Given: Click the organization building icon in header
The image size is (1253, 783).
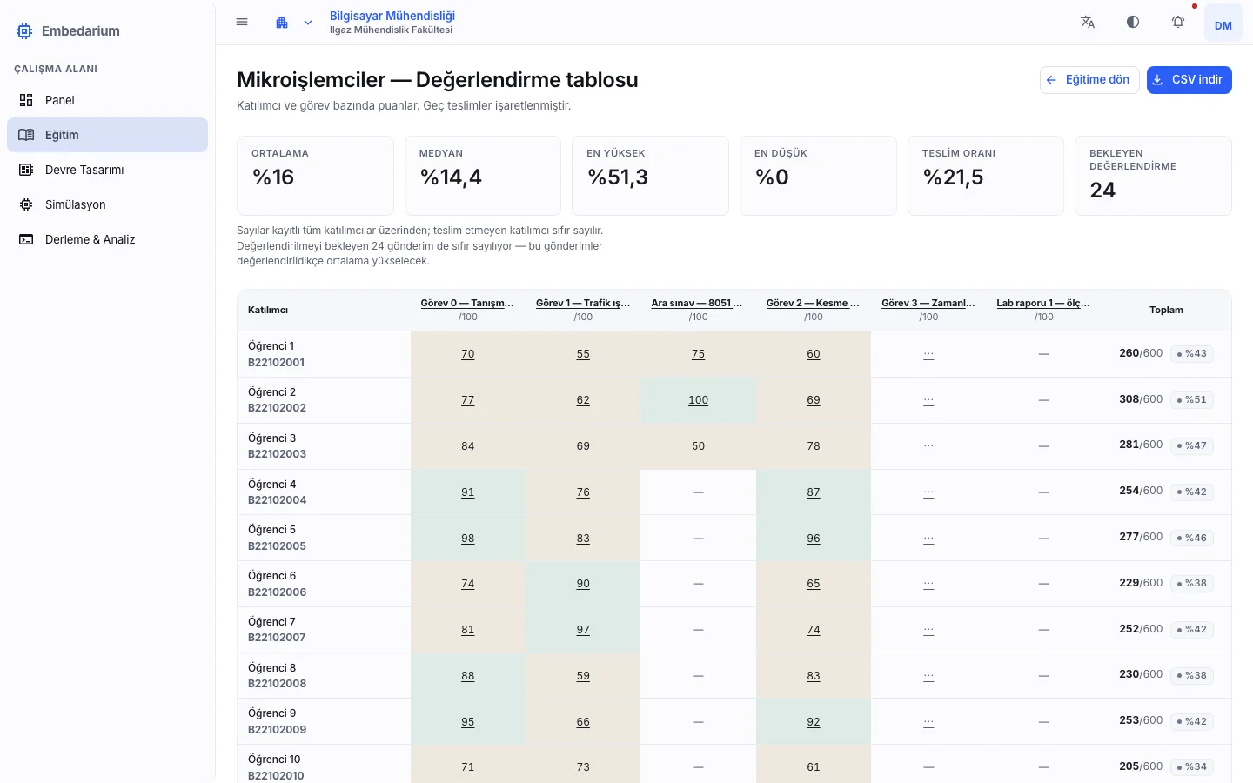Looking at the screenshot, I should (x=282, y=23).
